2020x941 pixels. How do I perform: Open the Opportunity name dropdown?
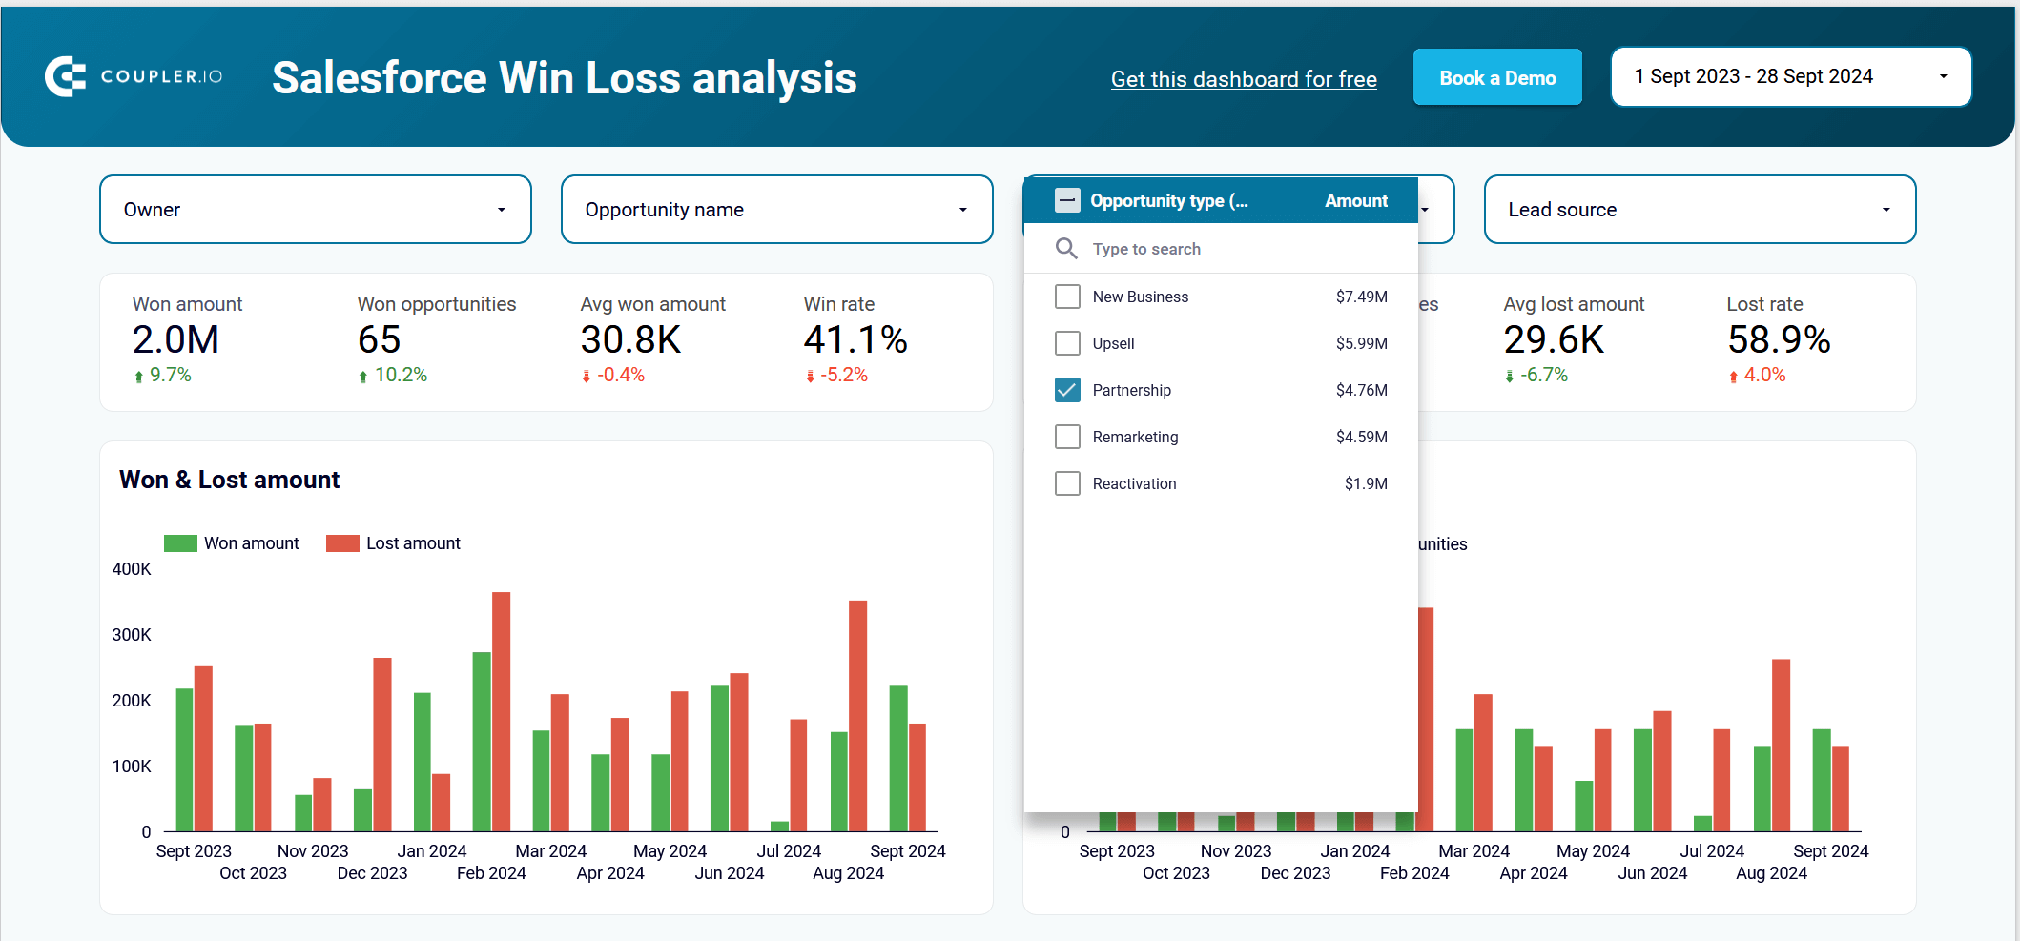click(777, 210)
